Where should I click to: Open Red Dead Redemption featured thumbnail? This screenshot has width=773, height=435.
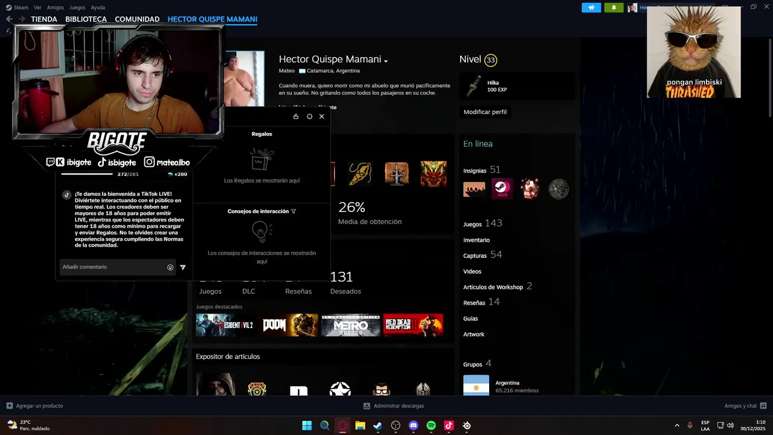point(413,325)
